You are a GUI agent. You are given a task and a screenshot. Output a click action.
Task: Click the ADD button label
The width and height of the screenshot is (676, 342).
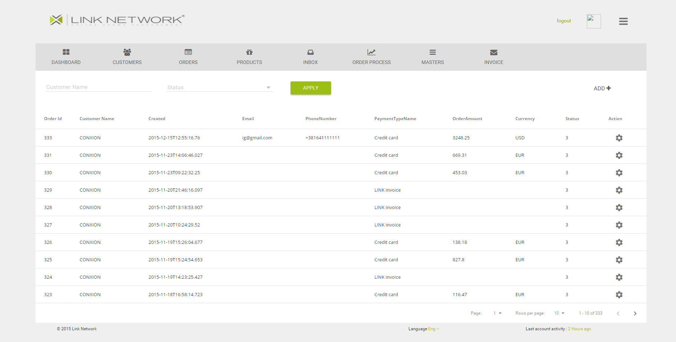[599, 89]
